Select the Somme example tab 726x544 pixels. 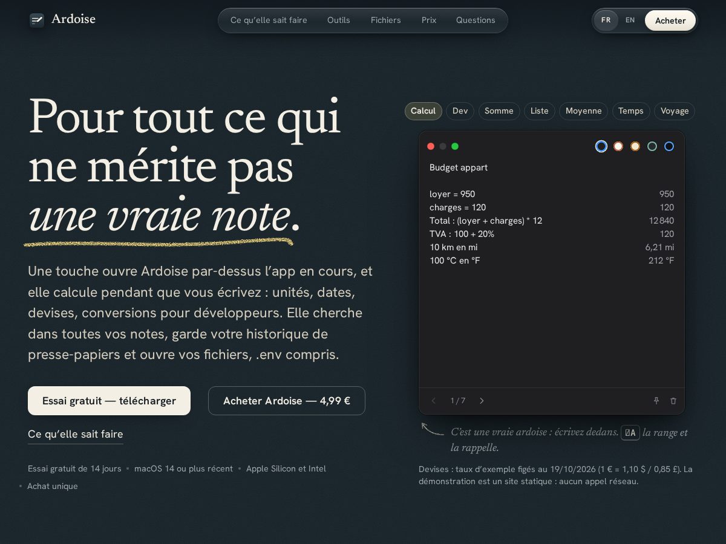point(499,111)
